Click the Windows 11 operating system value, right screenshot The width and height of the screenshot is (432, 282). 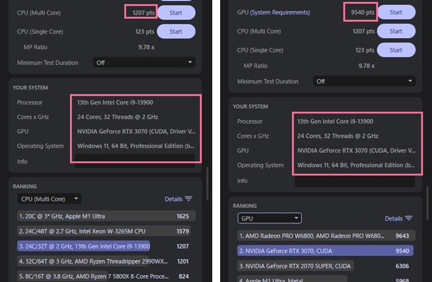click(x=356, y=165)
